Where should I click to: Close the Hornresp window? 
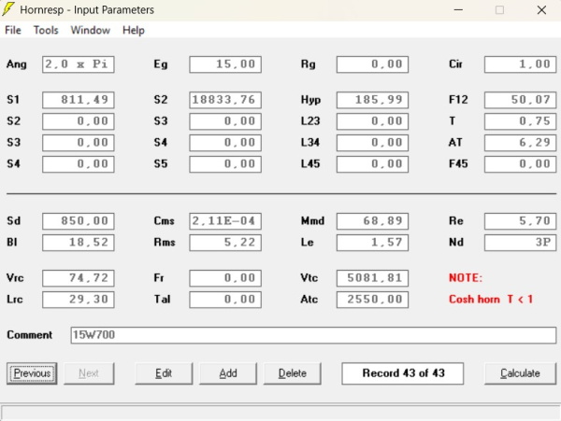pyautogui.click(x=541, y=10)
